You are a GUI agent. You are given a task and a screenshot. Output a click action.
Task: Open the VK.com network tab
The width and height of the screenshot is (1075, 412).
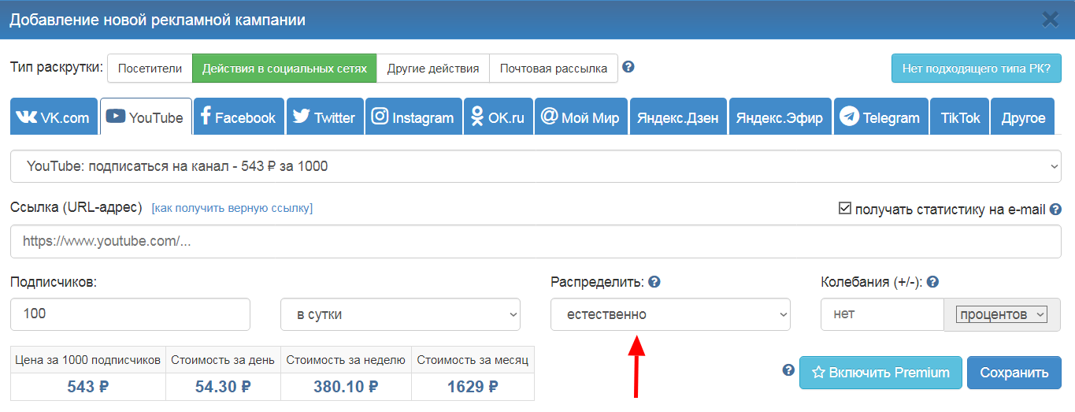click(x=53, y=117)
